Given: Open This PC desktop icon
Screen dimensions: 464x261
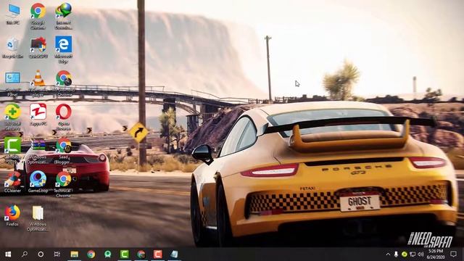Looking at the screenshot, I should (13, 14).
